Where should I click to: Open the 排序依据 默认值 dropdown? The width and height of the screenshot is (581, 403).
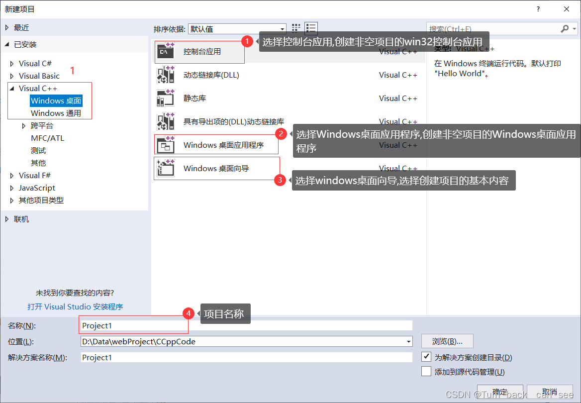point(237,29)
